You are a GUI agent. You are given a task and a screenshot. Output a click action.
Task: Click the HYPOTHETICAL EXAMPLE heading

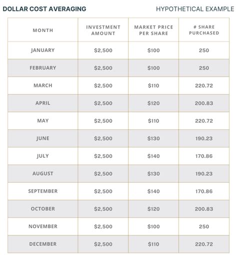tap(195, 9)
